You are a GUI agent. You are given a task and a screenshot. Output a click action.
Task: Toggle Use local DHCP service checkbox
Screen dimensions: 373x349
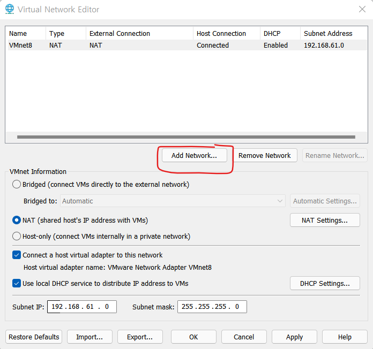point(17,284)
